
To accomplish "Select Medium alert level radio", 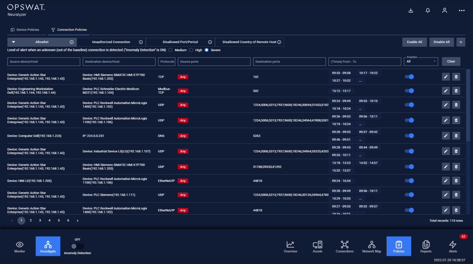I will pyautogui.click(x=170, y=50).
